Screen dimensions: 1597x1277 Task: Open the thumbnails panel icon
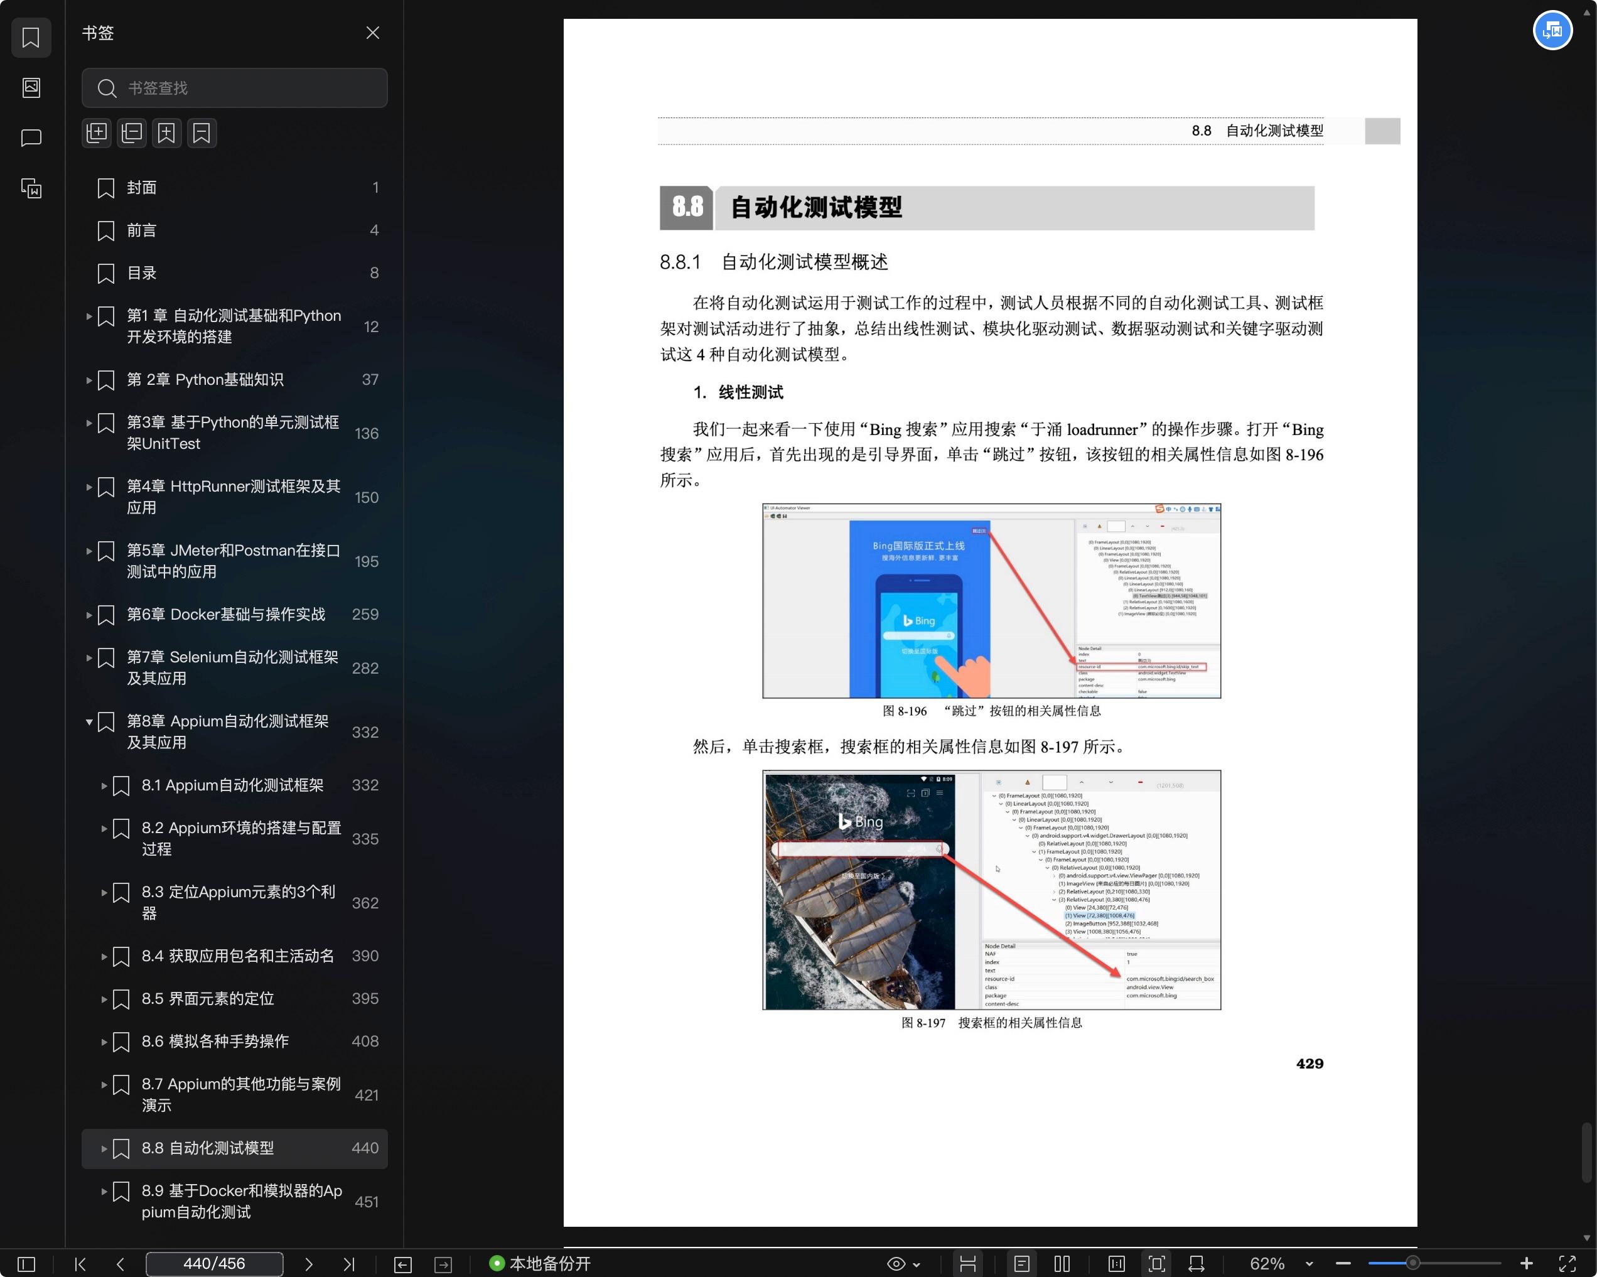coord(31,87)
